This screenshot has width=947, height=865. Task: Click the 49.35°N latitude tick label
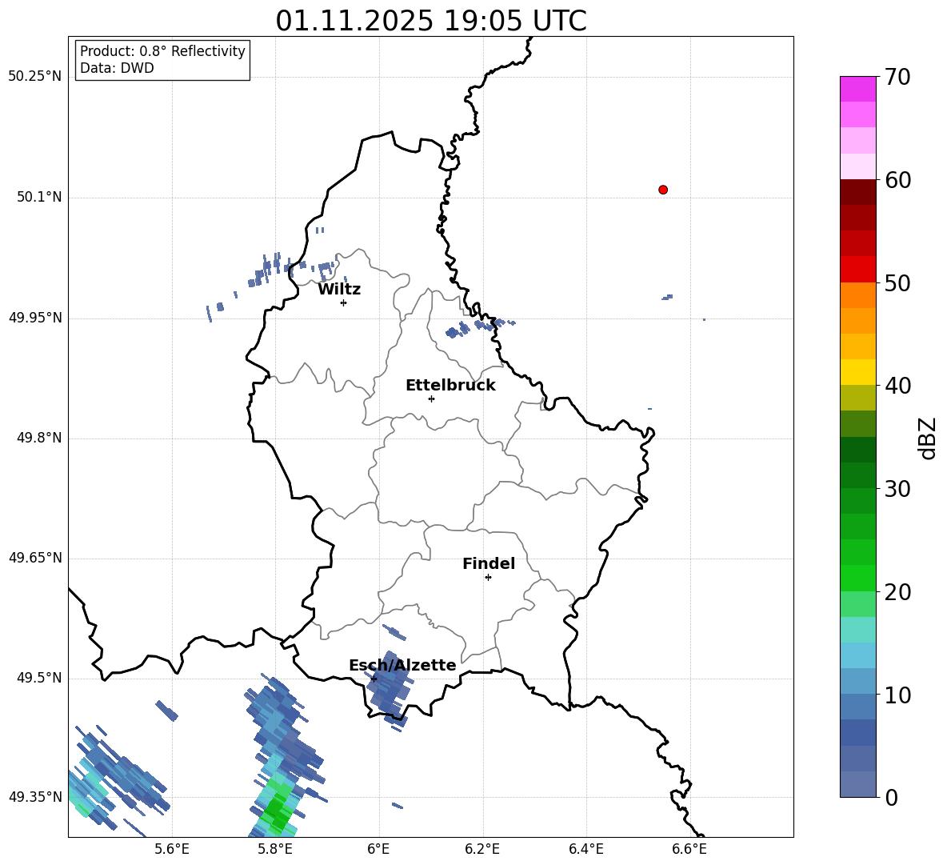click(x=34, y=797)
